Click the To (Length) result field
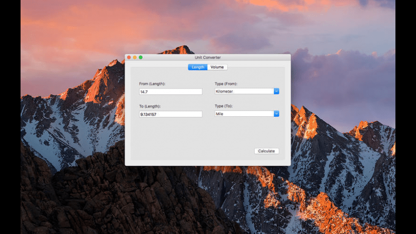This screenshot has width=416, height=234. (x=171, y=114)
